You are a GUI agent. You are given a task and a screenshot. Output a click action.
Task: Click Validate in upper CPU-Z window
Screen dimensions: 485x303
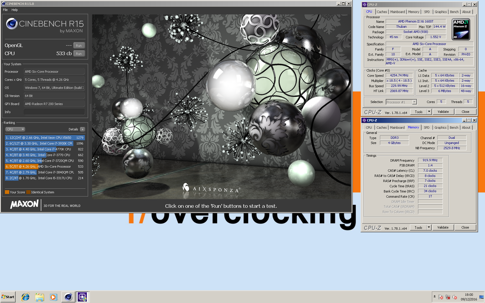(x=443, y=112)
